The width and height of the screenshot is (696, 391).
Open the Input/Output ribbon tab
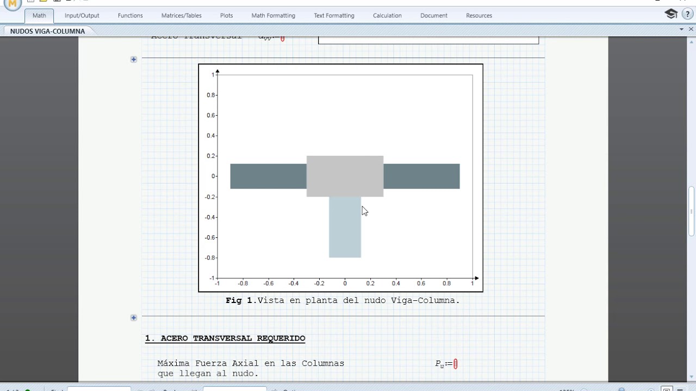click(x=82, y=16)
